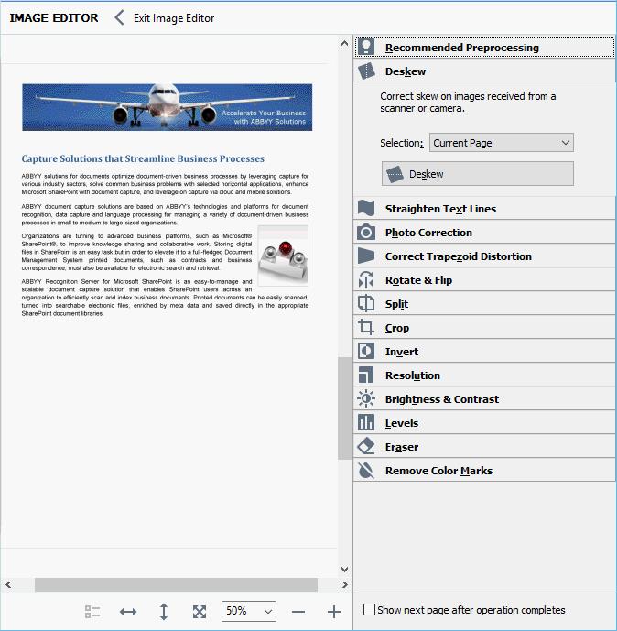Expand the Photo Correction section
The height and width of the screenshot is (631, 617).
point(484,233)
